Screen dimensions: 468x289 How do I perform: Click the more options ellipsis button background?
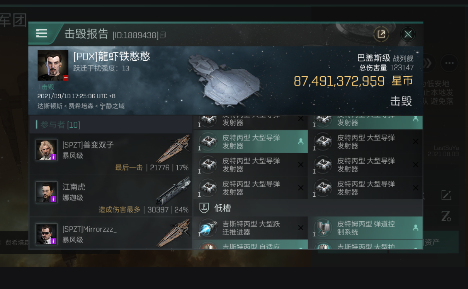point(449,63)
